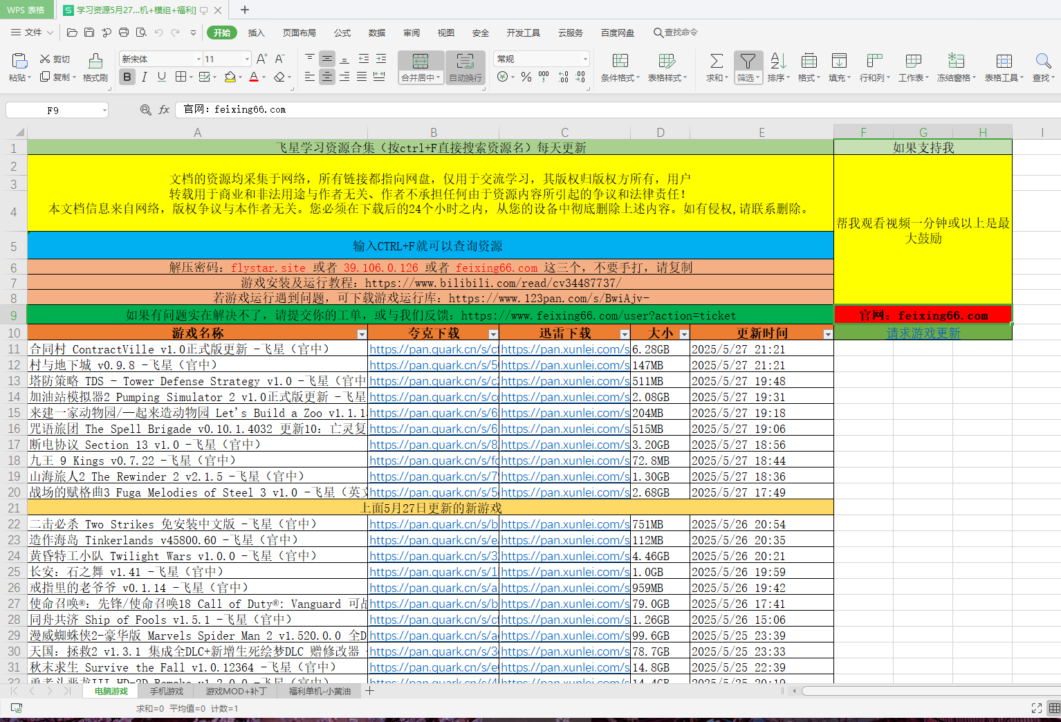Click the Table Style (表格样式) icon
Screen dimensions: 1061x722
[x=667, y=61]
